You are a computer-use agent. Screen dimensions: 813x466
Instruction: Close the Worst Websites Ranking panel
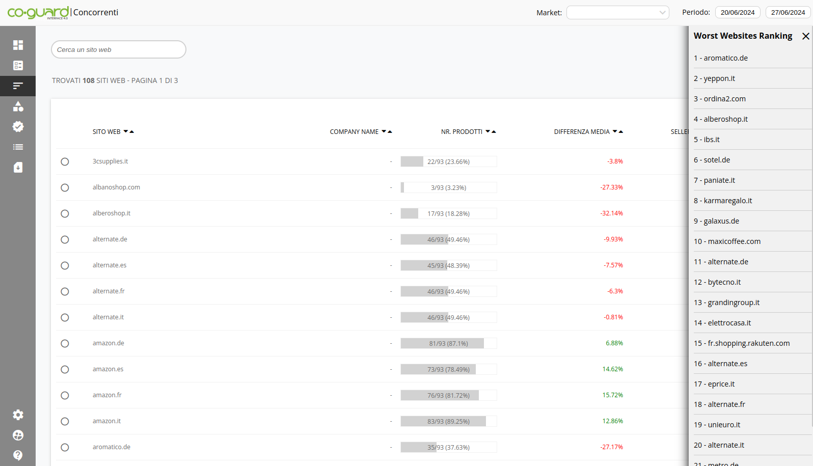[x=805, y=36]
